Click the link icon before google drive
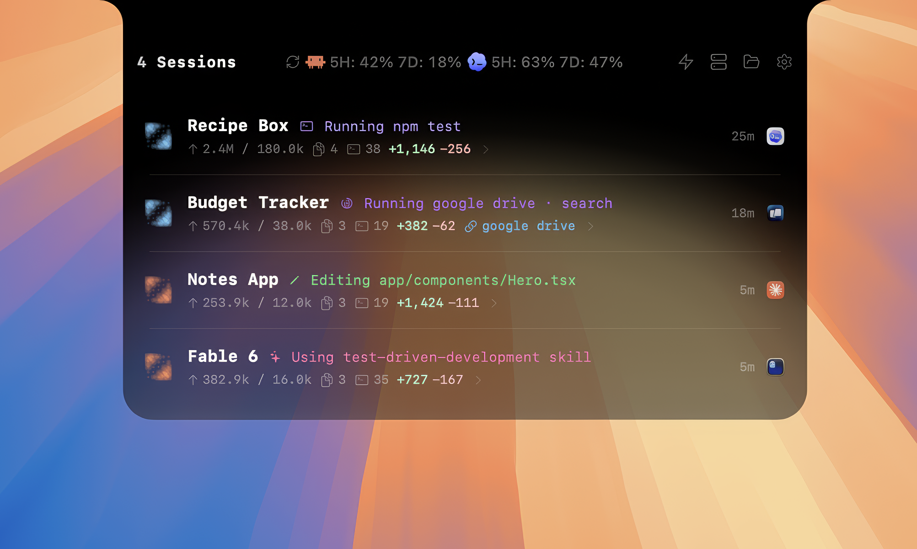The width and height of the screenshot is (917, 549). [x=471, y=226]
